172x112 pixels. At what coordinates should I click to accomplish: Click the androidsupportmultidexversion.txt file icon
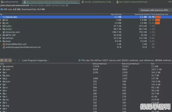point(4,47)
